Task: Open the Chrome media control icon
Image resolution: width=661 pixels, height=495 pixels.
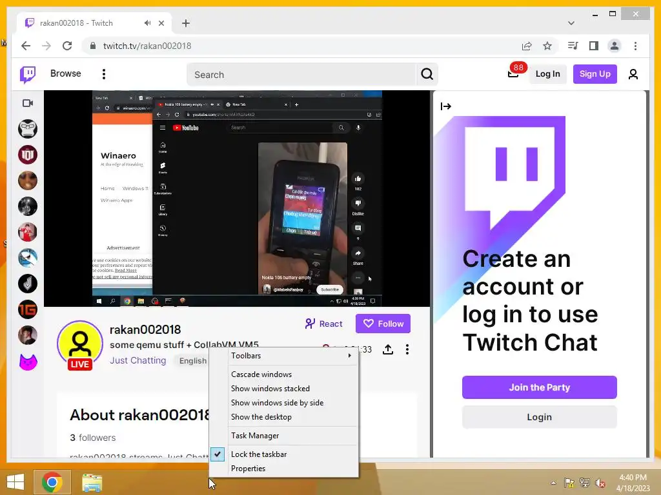Action: click(x=573, y=46)
